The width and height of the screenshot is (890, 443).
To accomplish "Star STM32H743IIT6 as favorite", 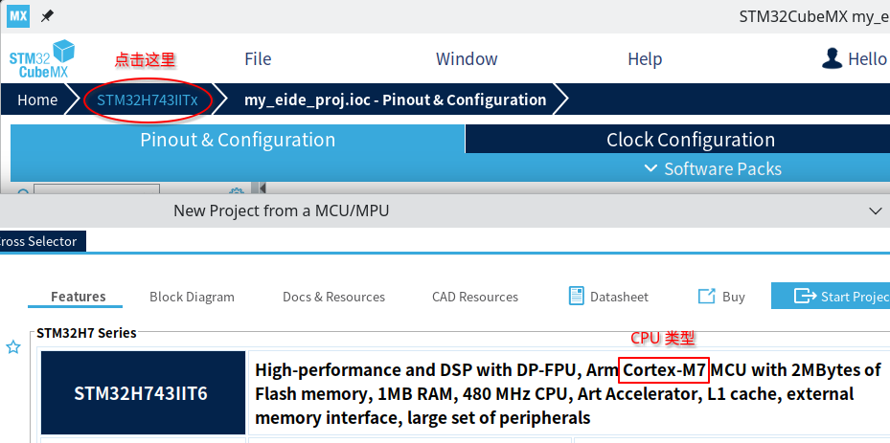I will [x=13, y=347].
